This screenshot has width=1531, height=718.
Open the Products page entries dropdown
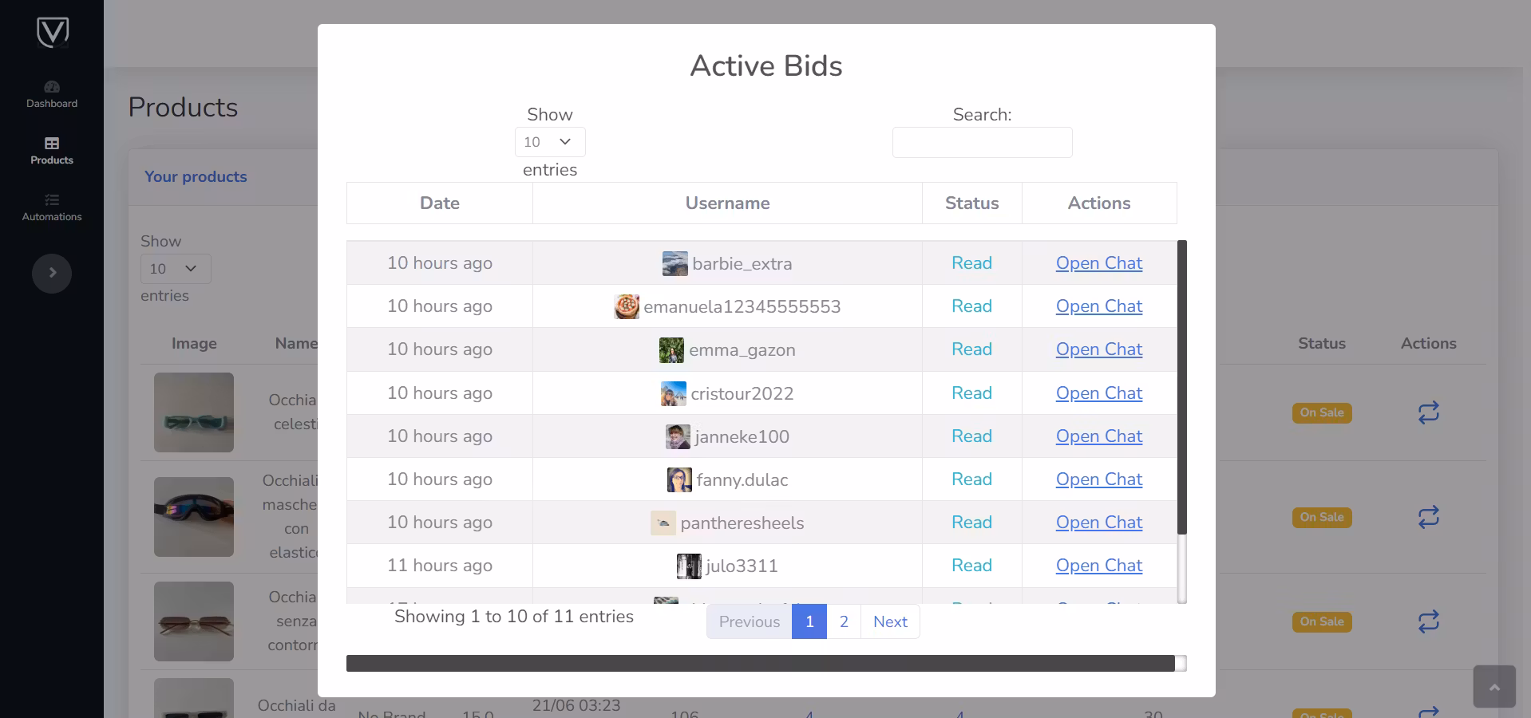pyautogui.click(x=175, y=269)
